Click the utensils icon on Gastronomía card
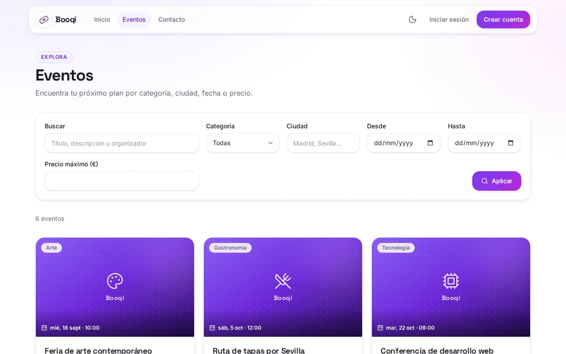Image resolution: width=566 pixels, height=354 pixels. click(x=283, y=281)
